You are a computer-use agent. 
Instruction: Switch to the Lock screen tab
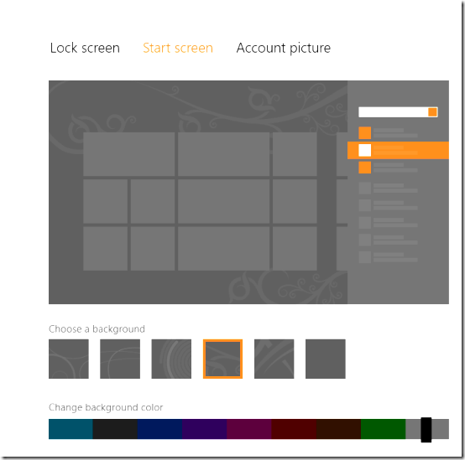pos(85,48)
